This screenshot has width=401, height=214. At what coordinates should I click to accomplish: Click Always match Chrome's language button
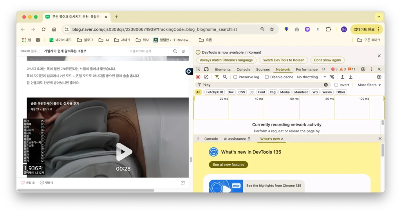point(226,60)
